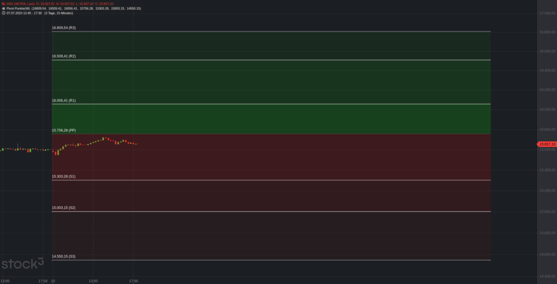This screenshot has width=557, height=284.
Task: Select the PP pivot label 15.756,28
Action: point(64,130)
